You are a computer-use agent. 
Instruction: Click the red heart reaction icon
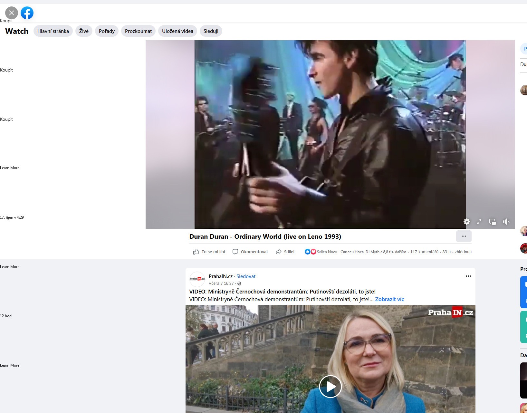[313, 252]
